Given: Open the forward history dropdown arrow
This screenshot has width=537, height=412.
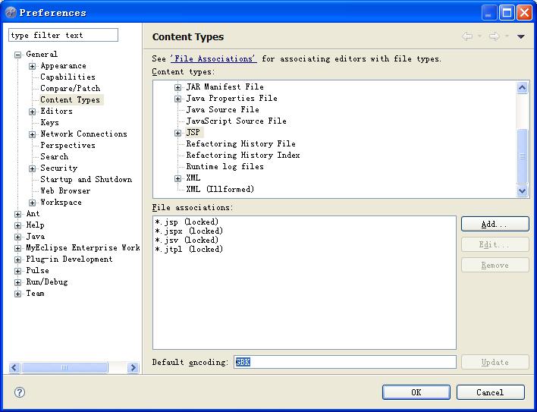Looking at the screenshot, I should (x=507, y=36).
